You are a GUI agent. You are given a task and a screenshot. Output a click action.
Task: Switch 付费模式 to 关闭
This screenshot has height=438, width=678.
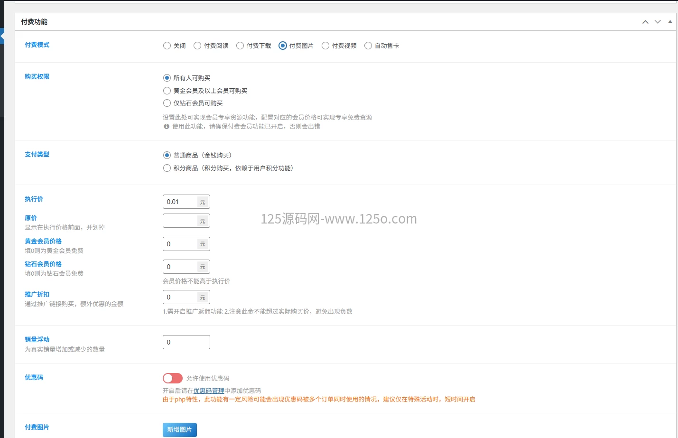pyautogui.click(x=167, y=46)
